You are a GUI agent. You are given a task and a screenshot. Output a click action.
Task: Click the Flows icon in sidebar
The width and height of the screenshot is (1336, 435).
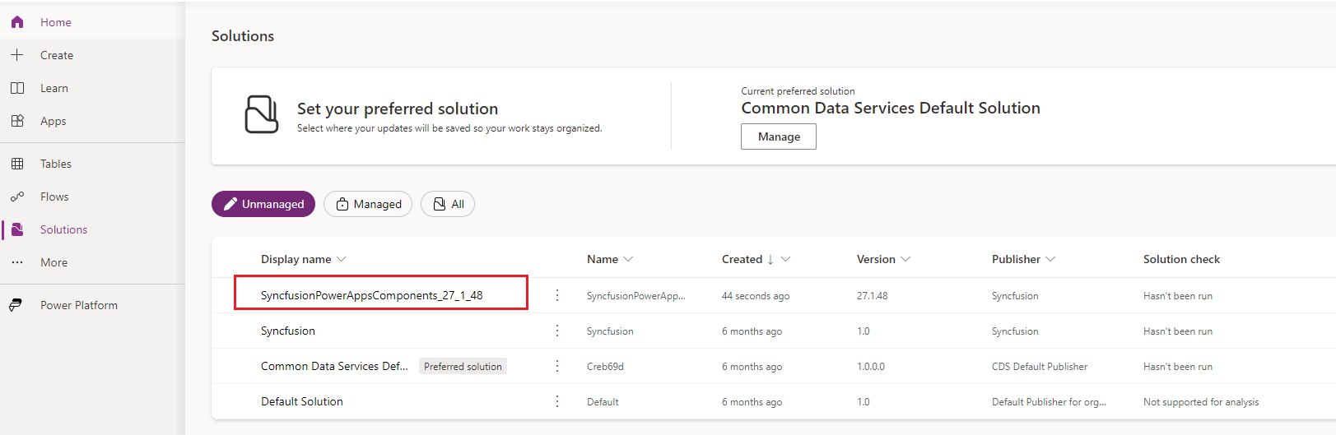pyautogui.click(x=17, y=197)
